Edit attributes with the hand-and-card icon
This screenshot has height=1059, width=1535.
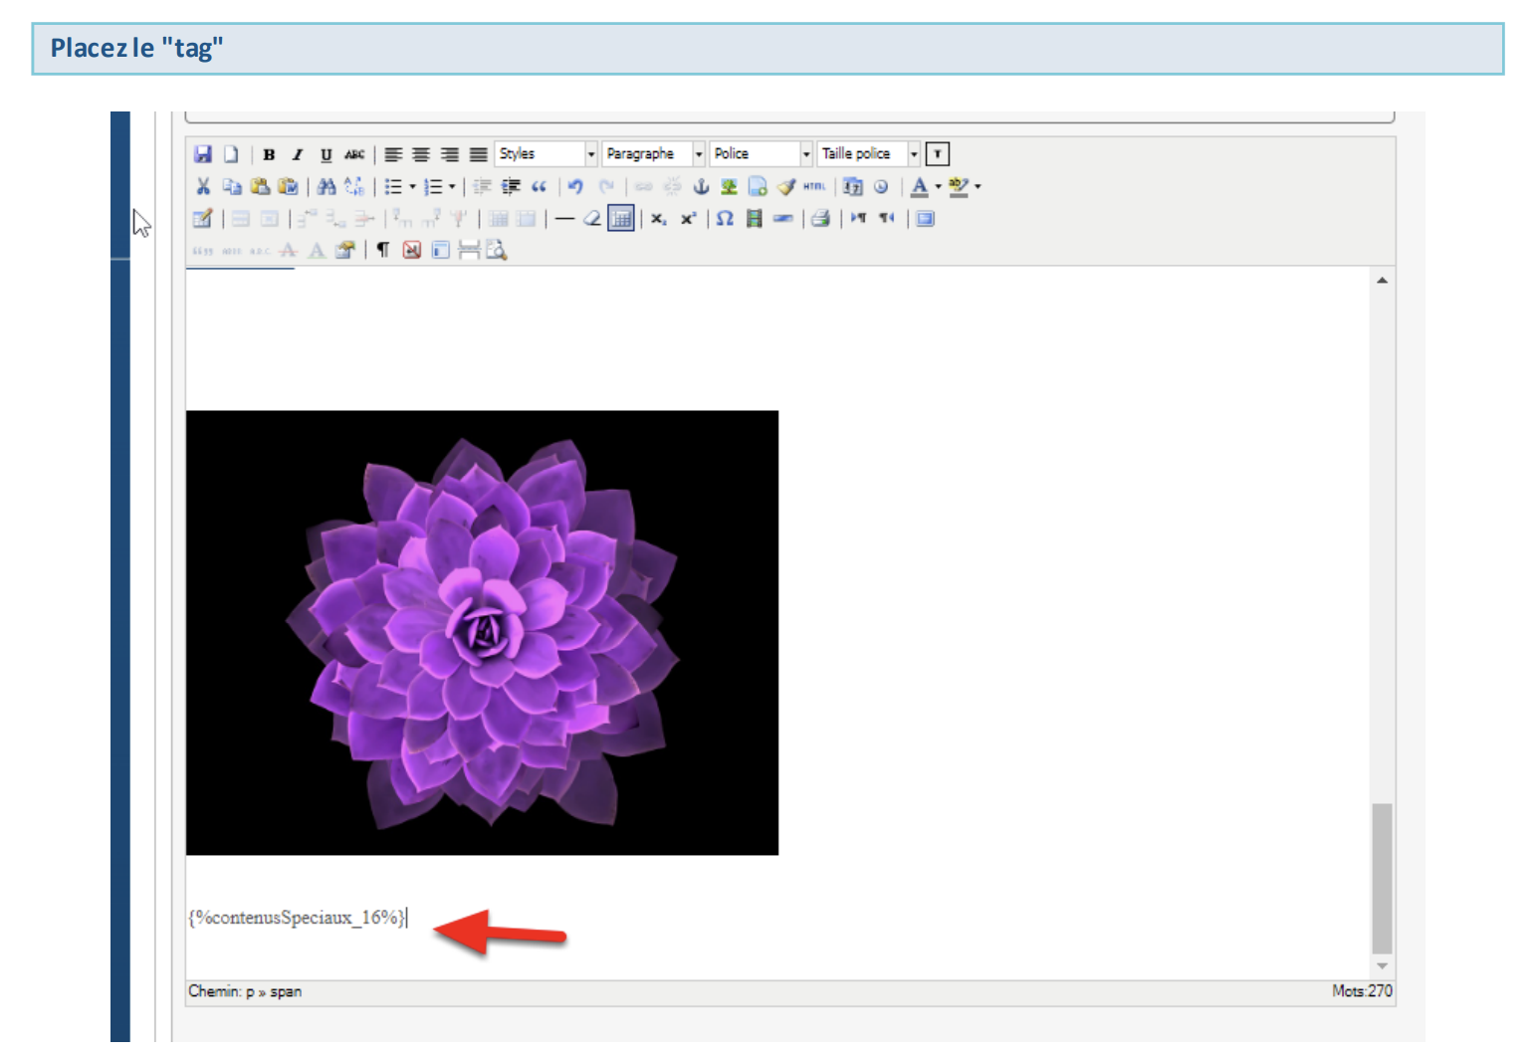pos(344,250)
